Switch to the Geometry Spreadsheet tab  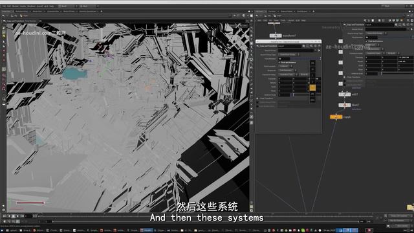pyautogui.click(x=88, y=12)
